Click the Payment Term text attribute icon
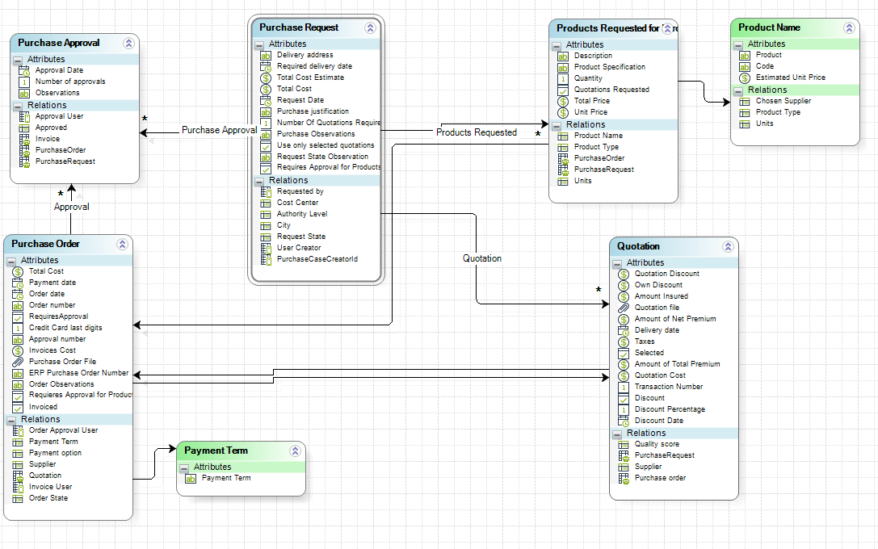 (191, 479)
